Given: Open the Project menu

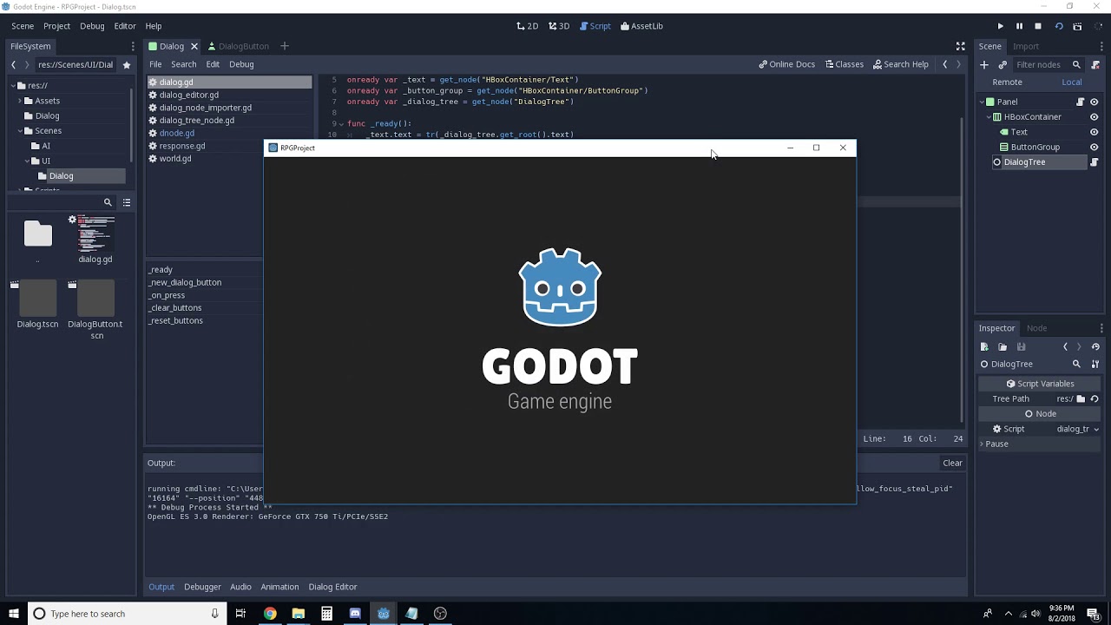Looking at the screenshot, I should coord(56,26).
